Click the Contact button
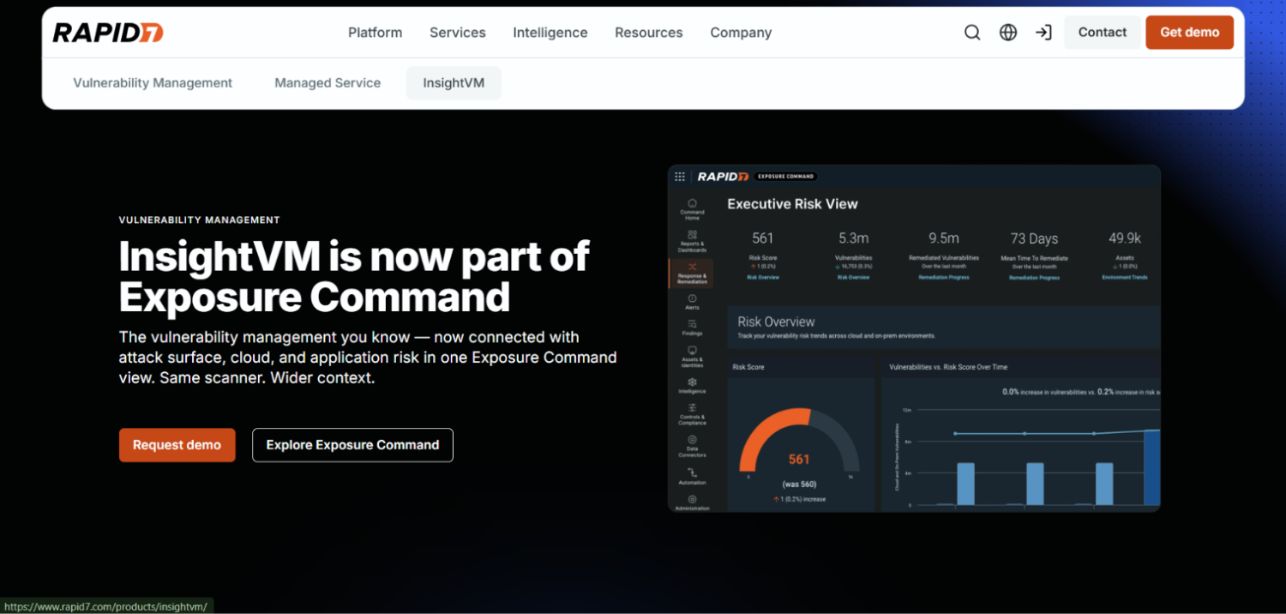Screen dimensions: 1286x614 [1103, 33]
